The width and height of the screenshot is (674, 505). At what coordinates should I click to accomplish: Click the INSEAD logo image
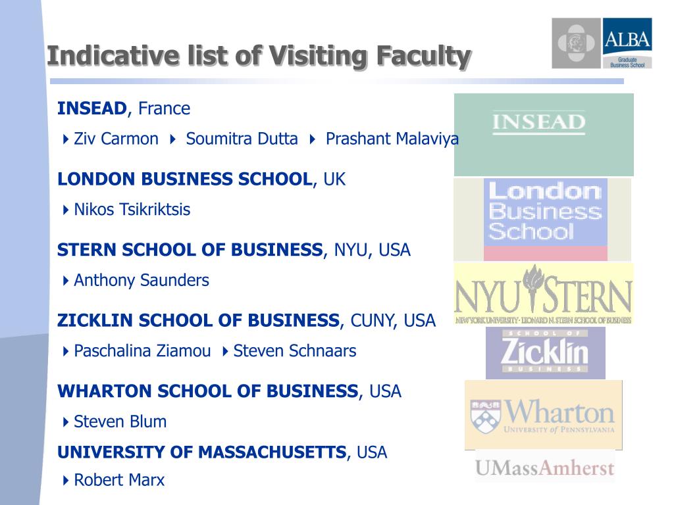(x=544, y=135)
